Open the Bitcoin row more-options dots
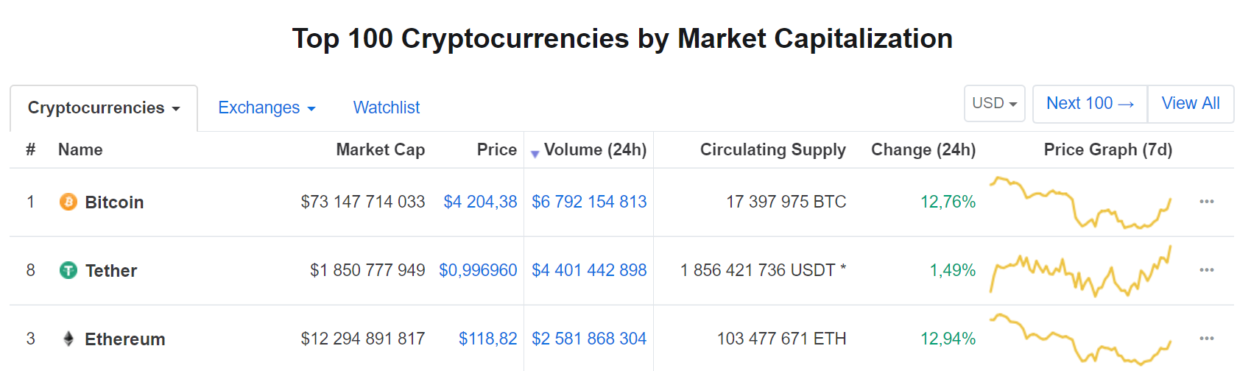 (1206, 202)
